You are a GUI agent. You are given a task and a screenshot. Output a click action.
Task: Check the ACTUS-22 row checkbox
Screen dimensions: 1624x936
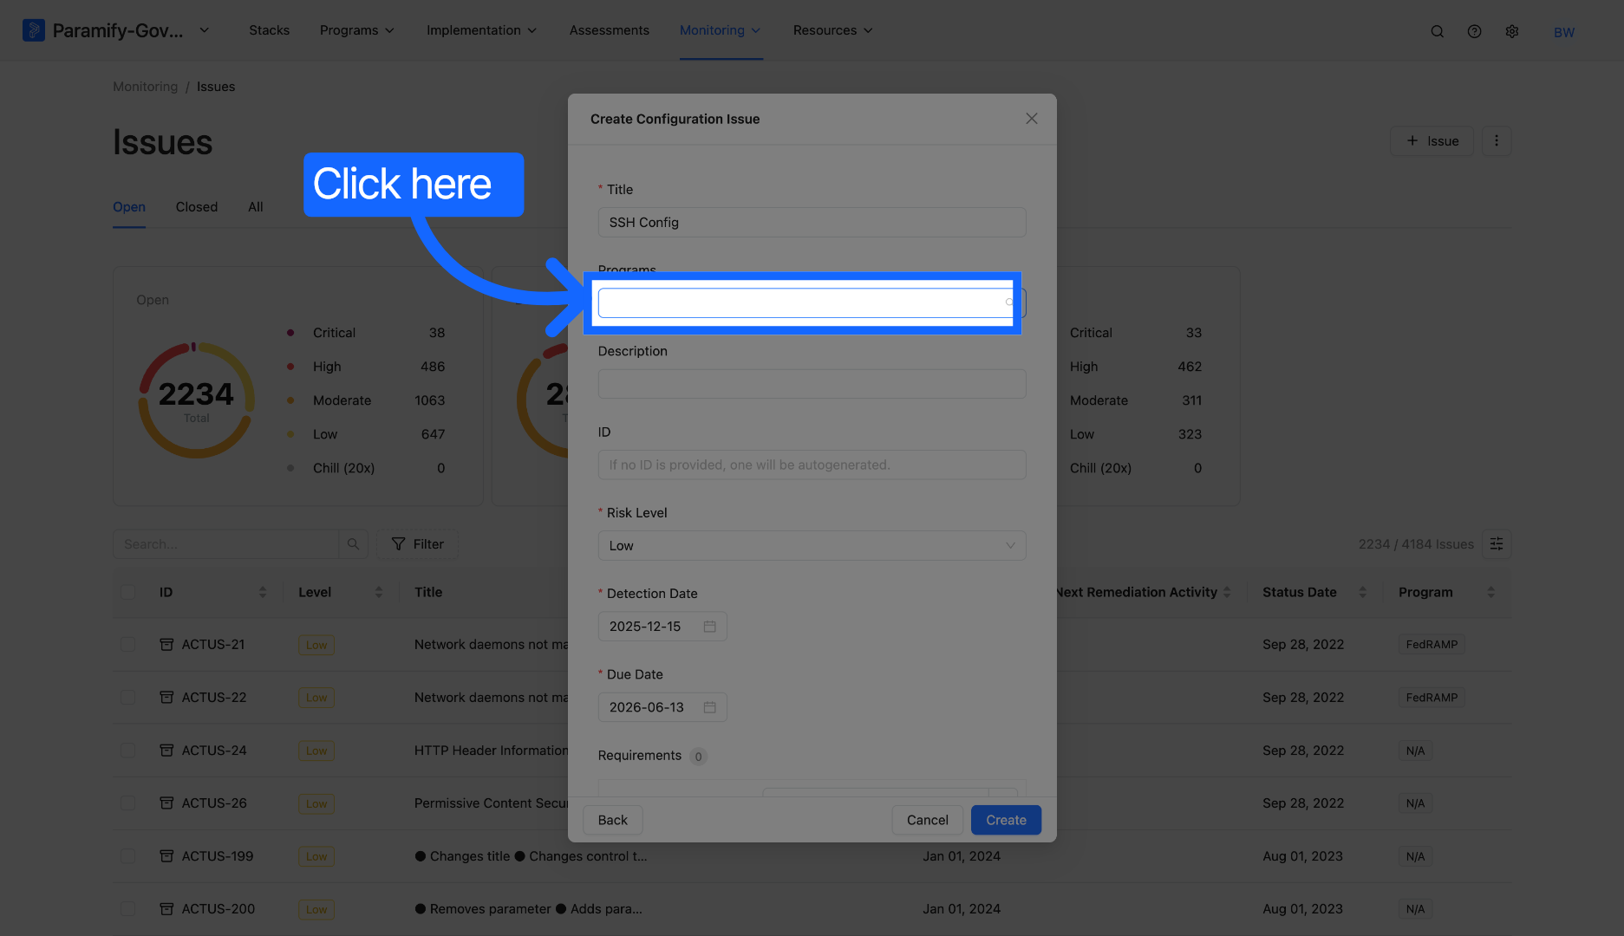(x=128, y=698)
